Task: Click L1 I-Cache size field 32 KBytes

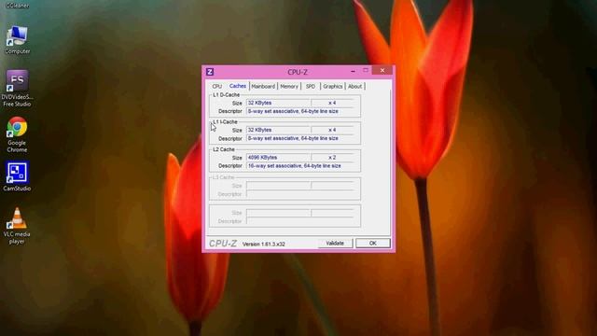Action: 279,130
